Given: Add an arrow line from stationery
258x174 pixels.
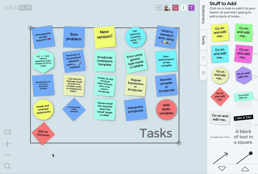Looking at the screenshot, I should 220,158.
